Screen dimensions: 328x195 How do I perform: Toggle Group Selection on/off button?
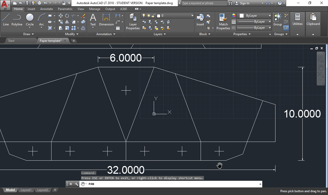286,28
